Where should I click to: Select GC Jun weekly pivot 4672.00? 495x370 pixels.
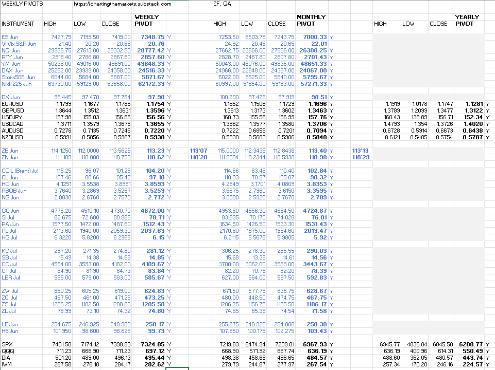[153, 211]
